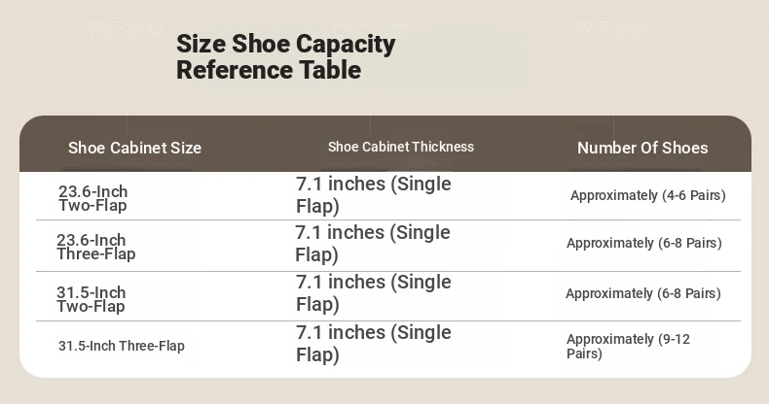
Task: Click thickness value in 31.5-Inch Three-Flap row
Action: 373,343
